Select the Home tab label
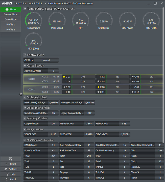 click(13, 9)
